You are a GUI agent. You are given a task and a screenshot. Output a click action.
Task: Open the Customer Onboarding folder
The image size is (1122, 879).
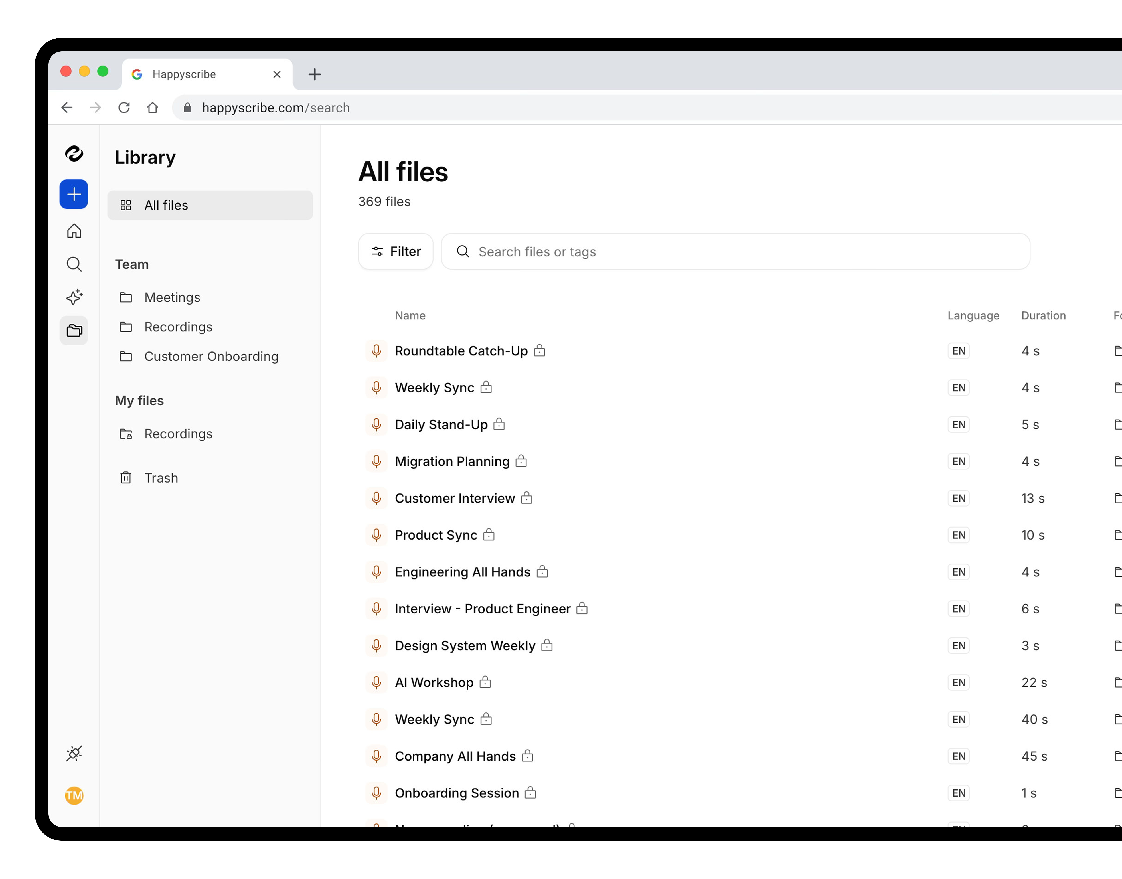point(210,356)
